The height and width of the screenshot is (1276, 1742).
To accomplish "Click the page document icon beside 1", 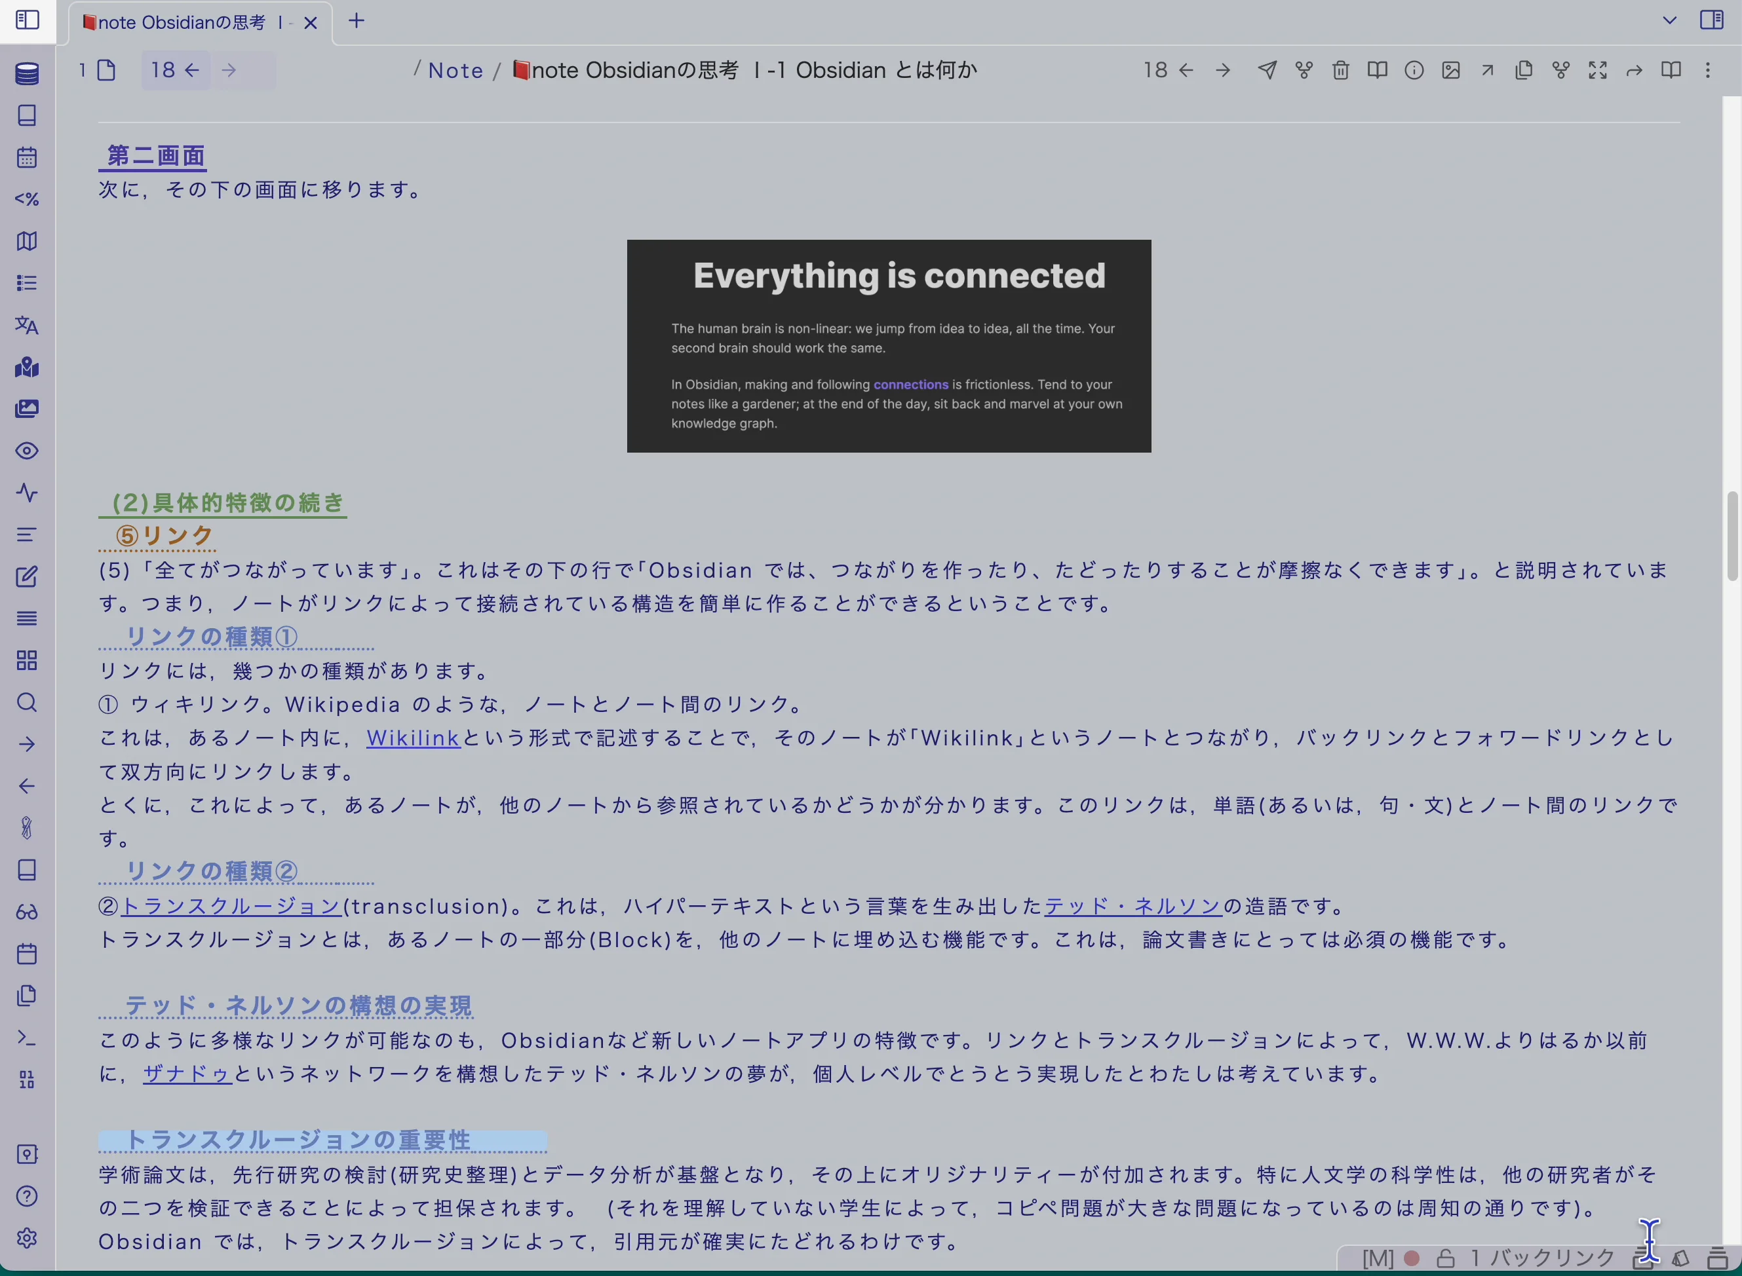I will click(107, 70).
